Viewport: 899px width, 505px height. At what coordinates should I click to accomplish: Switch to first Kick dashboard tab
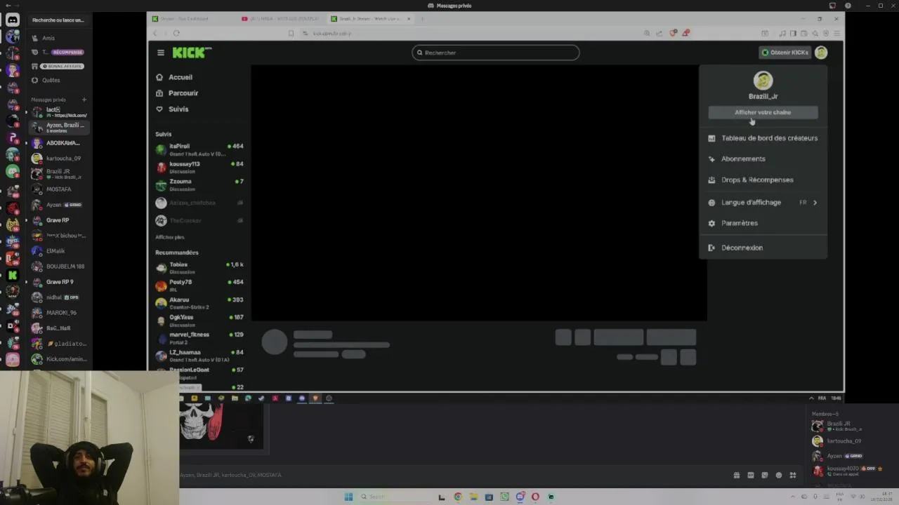(x=193, y=19)
